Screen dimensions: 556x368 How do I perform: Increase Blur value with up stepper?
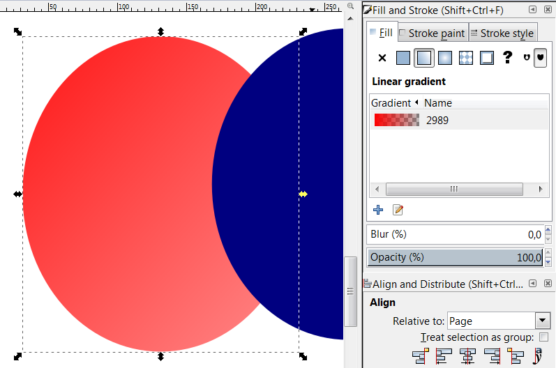point(548,230)
